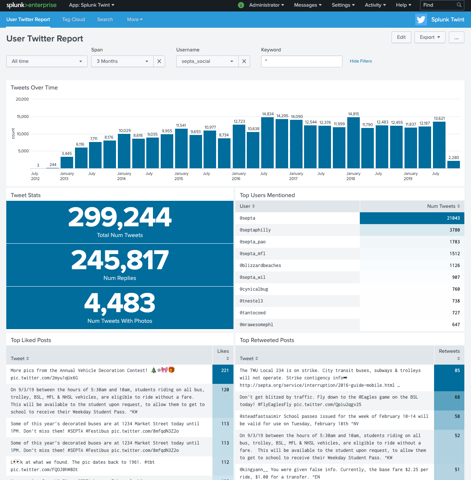Screen dimensions: 471x480
Task: Click into the Keyword input field
Action: click(x=302, y=61)
